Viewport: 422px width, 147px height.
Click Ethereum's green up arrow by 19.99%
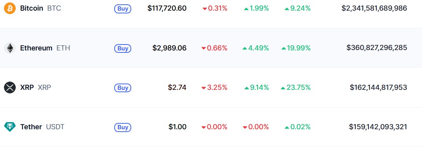click(284, 48)
